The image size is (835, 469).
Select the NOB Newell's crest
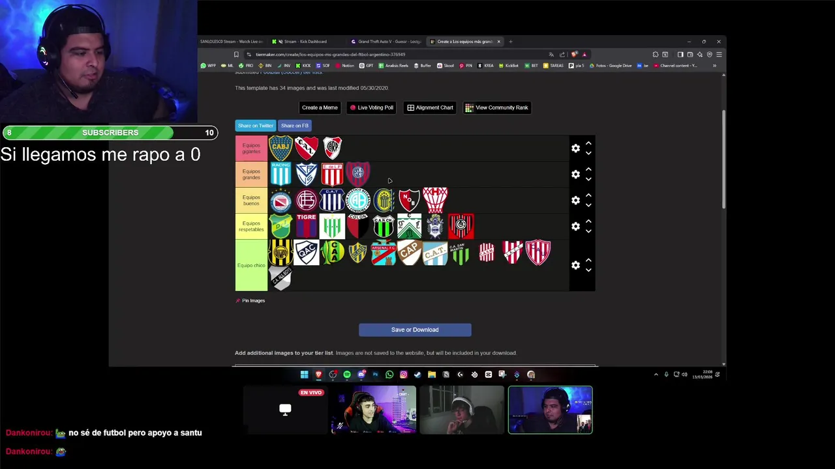[x=409, y=200]
